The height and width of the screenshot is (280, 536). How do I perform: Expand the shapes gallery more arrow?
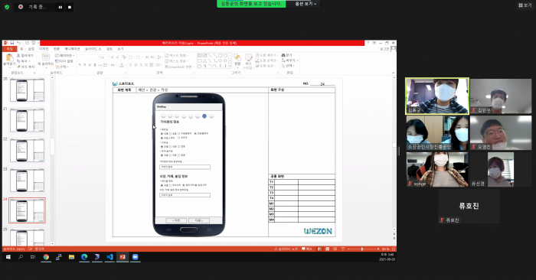point(230,66)
